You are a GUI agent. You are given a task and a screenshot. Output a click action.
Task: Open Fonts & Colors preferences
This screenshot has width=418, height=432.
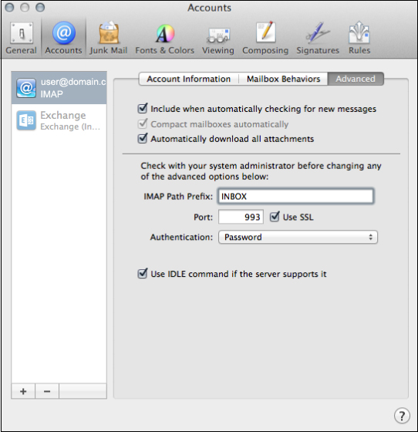coord(165,38)
